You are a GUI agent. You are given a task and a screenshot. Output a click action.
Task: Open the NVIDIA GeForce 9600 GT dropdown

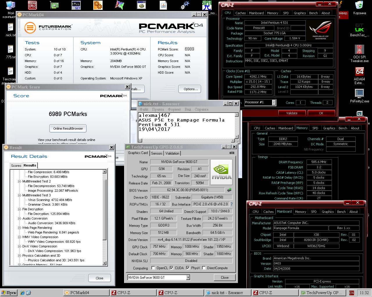188,278
